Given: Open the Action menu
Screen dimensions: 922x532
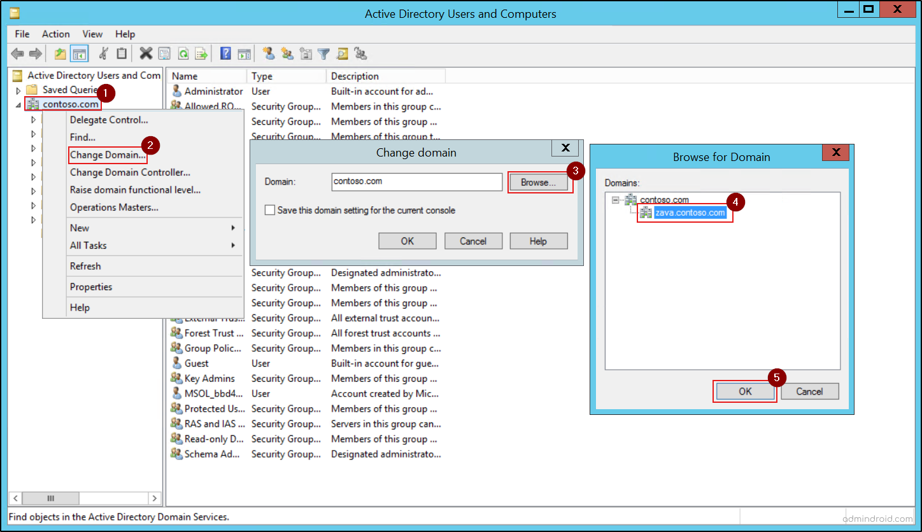Looking at the screenshot, I should point(55,34).
